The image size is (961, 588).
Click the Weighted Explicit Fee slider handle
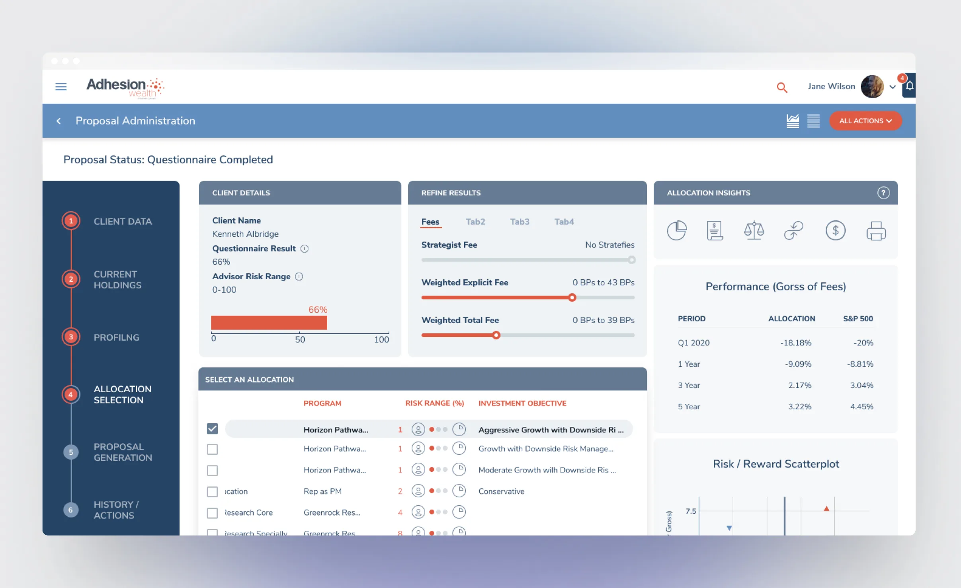572,298
